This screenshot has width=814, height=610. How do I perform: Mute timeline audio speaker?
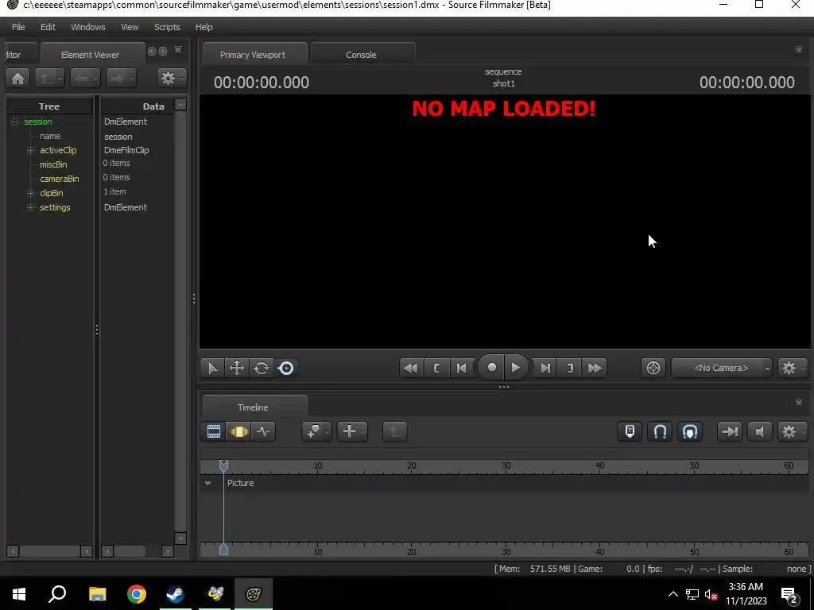pyautogui.click(x=759, y=431)
